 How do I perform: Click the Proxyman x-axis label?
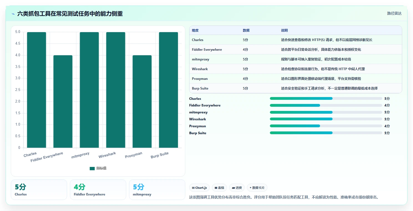(x=134, y=155)
